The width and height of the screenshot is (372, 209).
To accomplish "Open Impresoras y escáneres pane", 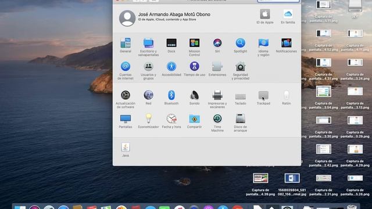I will pyautogui.click(x=217, y=95).
